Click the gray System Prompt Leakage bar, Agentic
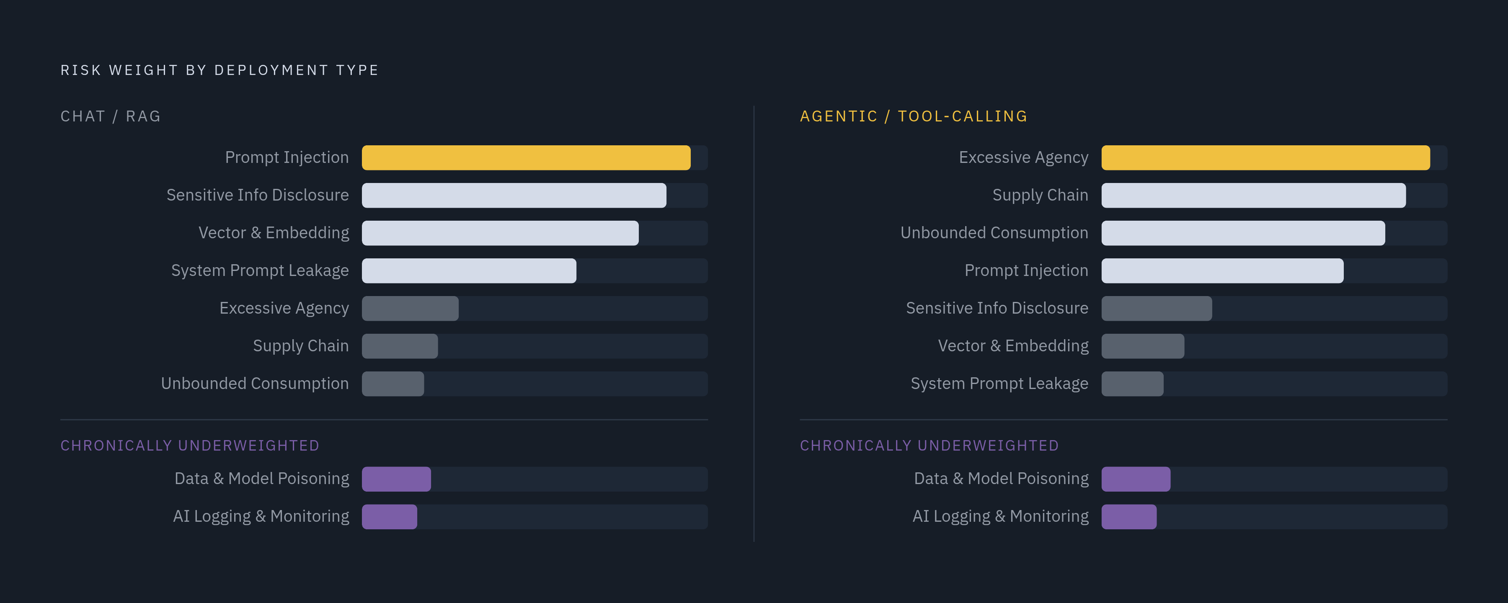The image size is (1508, 603). click(1133, 384)
